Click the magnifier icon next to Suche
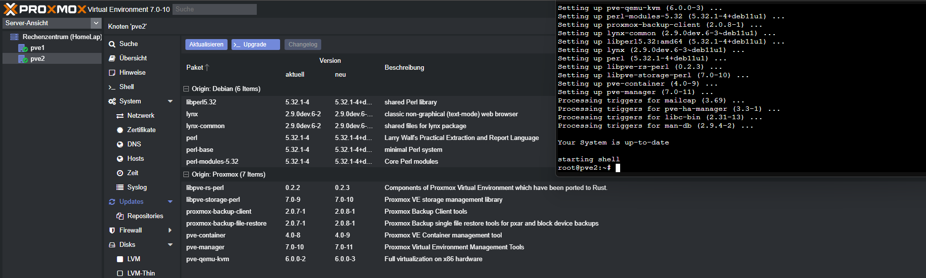Viewport: 926px width, 278px height. pyautogui.click(x=112, y=44)
